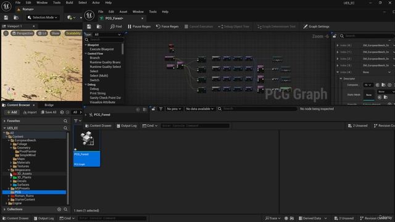Screen dimensions: 395x222
Task: Select the PCG_Forest asset thumbnail
Action: (x=86, y=147)
